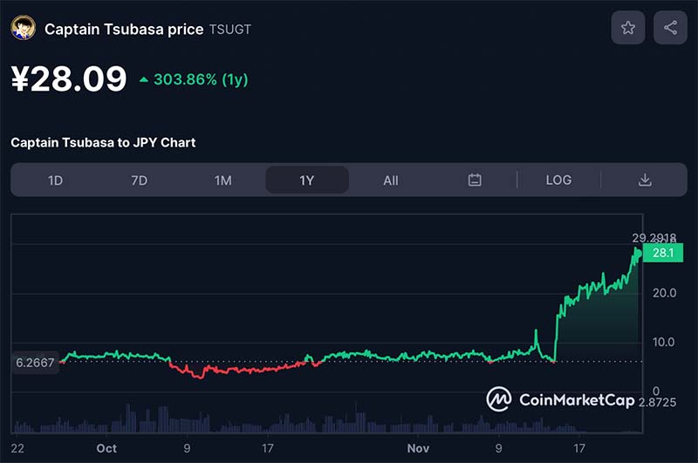This screenshot has width=698, height=463.
Task: Show the All time range
Action: pos(391,180)
